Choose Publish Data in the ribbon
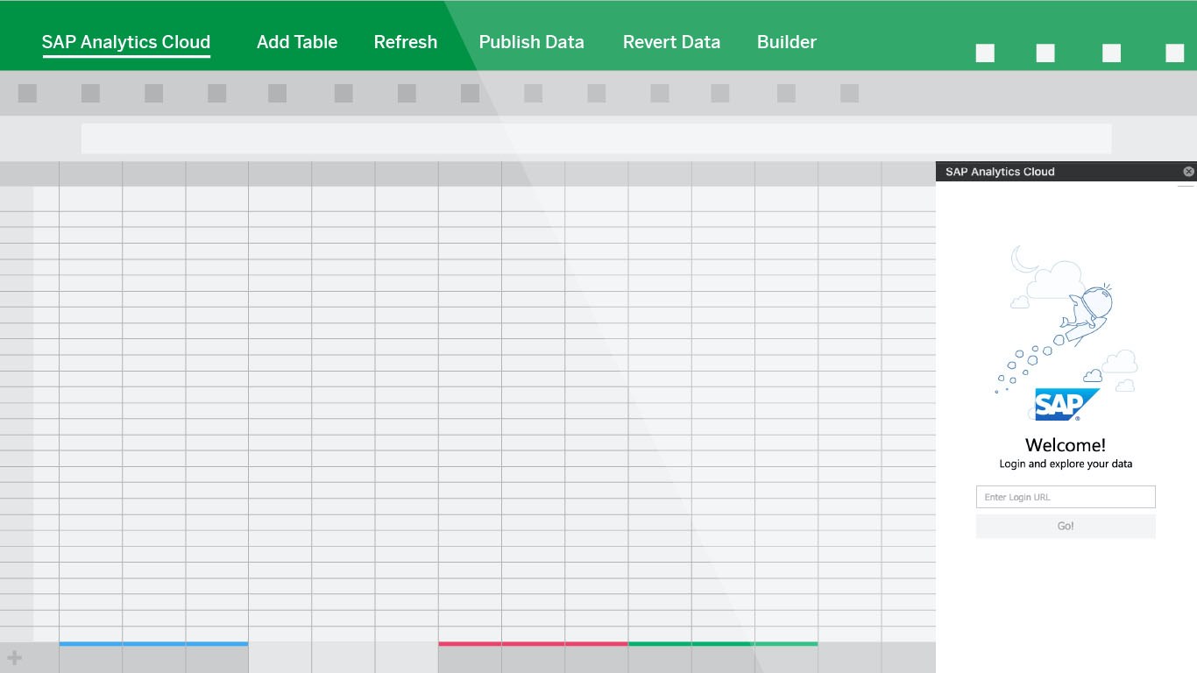The image size is (1197, 673). (x=531, y=42)
